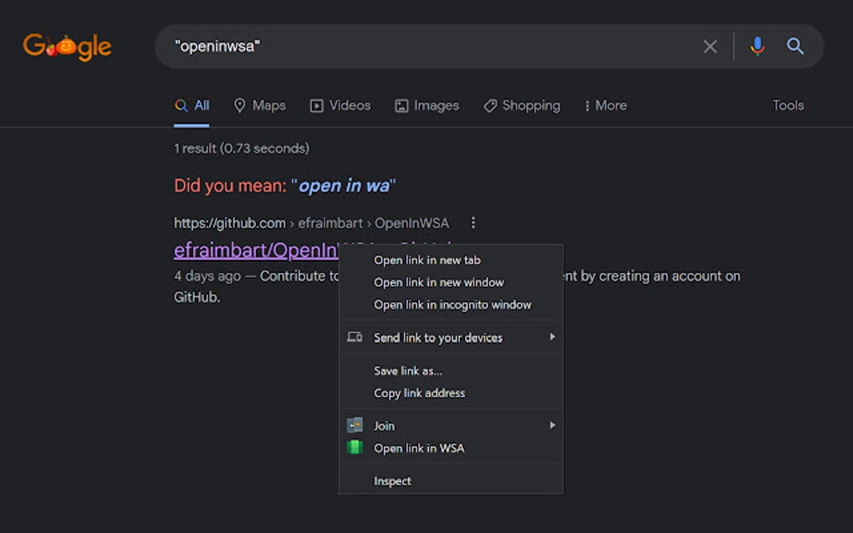The height and width of the screenshot is (533, 853).
Task: Click the magnifying glass search icon
Action: coord(794,46)
